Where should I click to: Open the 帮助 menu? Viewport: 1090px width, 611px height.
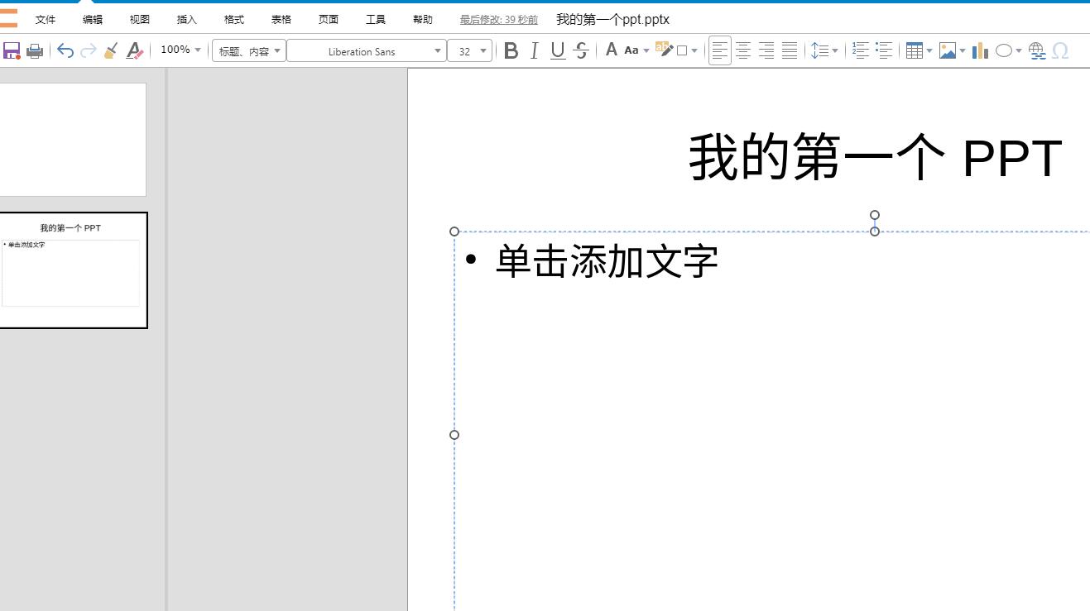[x=423, y=19]
